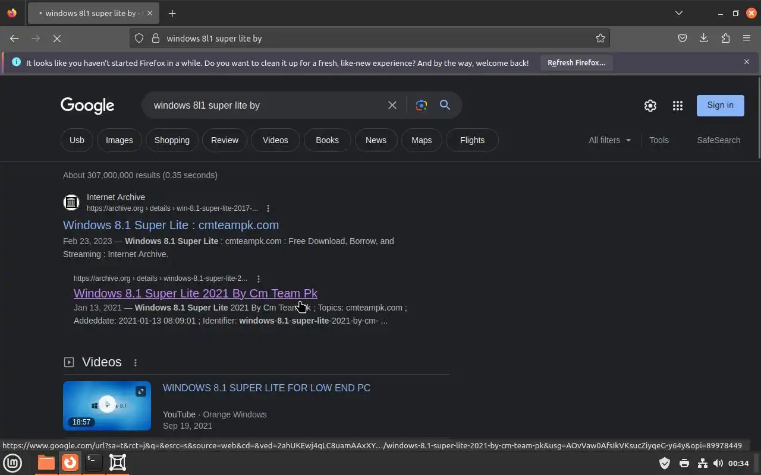Click the Sign in button
The image size is (761, 475).
pos(720,105)
